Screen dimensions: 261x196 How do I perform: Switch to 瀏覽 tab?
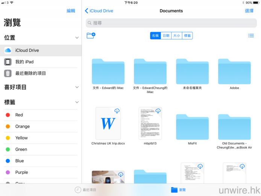[178, 190]
